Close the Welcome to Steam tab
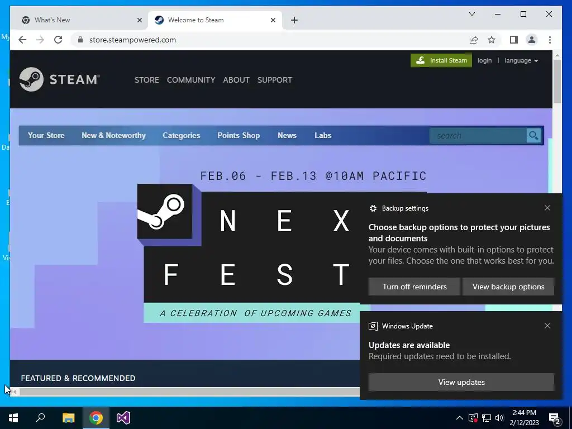 point(273,20)
